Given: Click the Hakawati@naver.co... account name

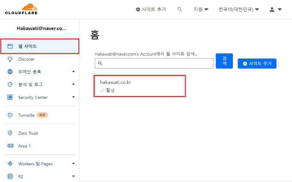Looking at the screenshot, I should tap(42, 28).
